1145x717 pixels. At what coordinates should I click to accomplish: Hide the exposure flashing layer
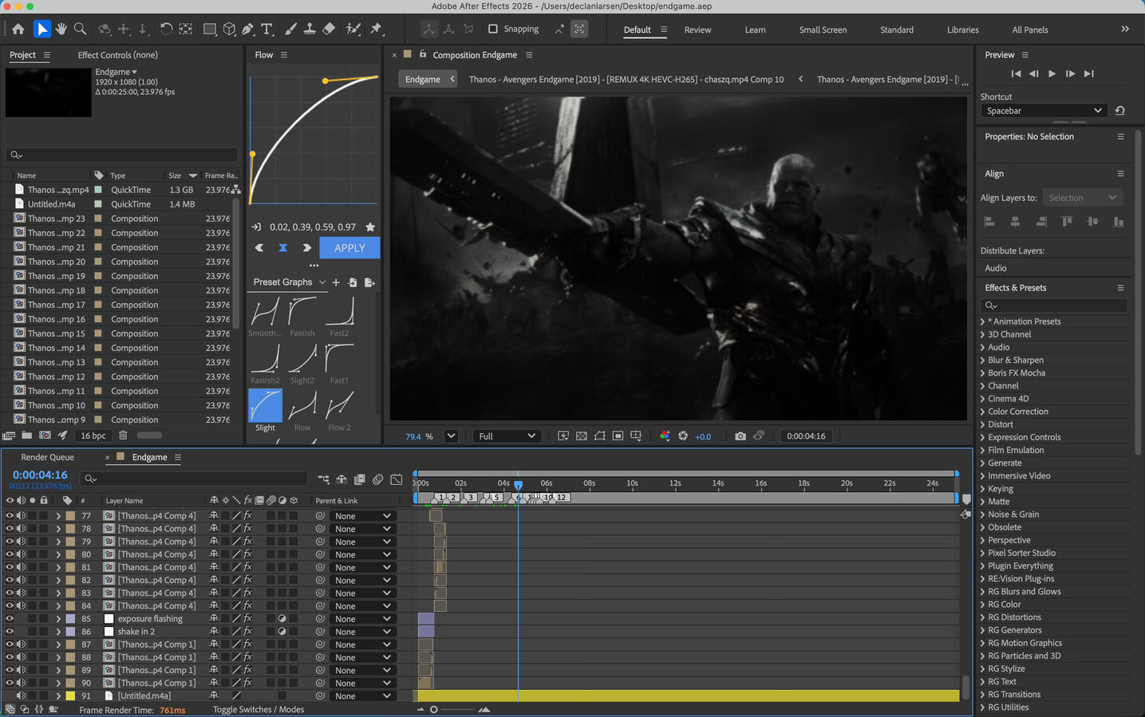[10, 619]
